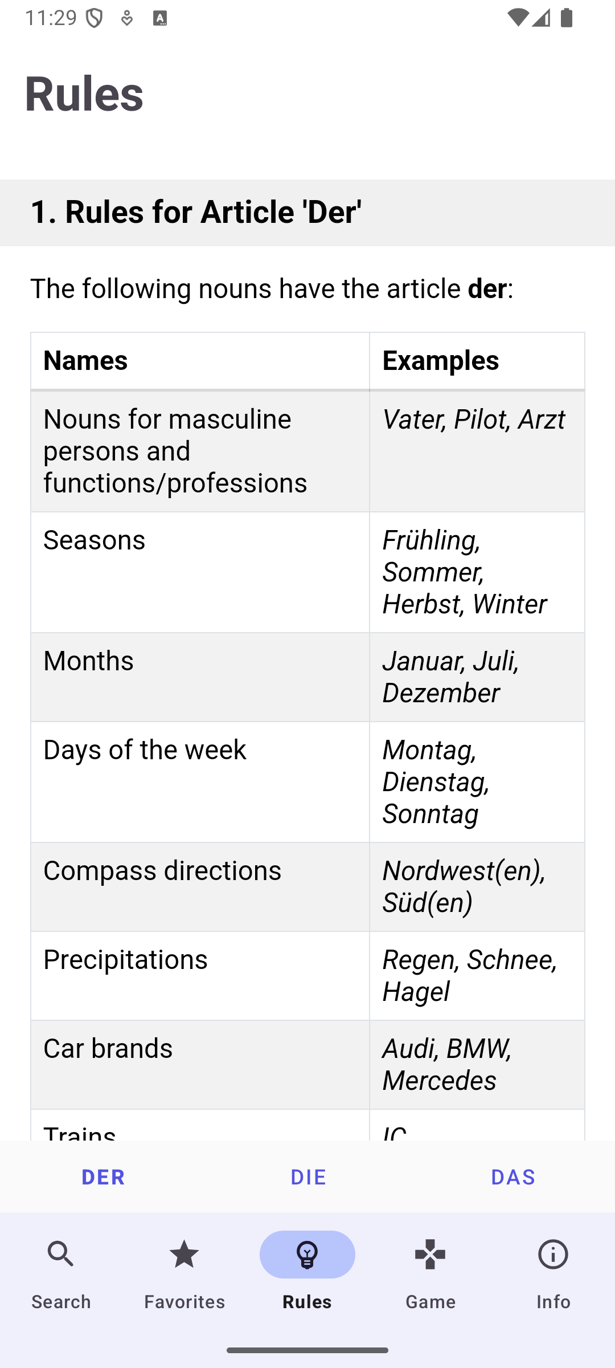Tap the Examples column header
Screen dimensions: 615x1368
tap(477, 361)
